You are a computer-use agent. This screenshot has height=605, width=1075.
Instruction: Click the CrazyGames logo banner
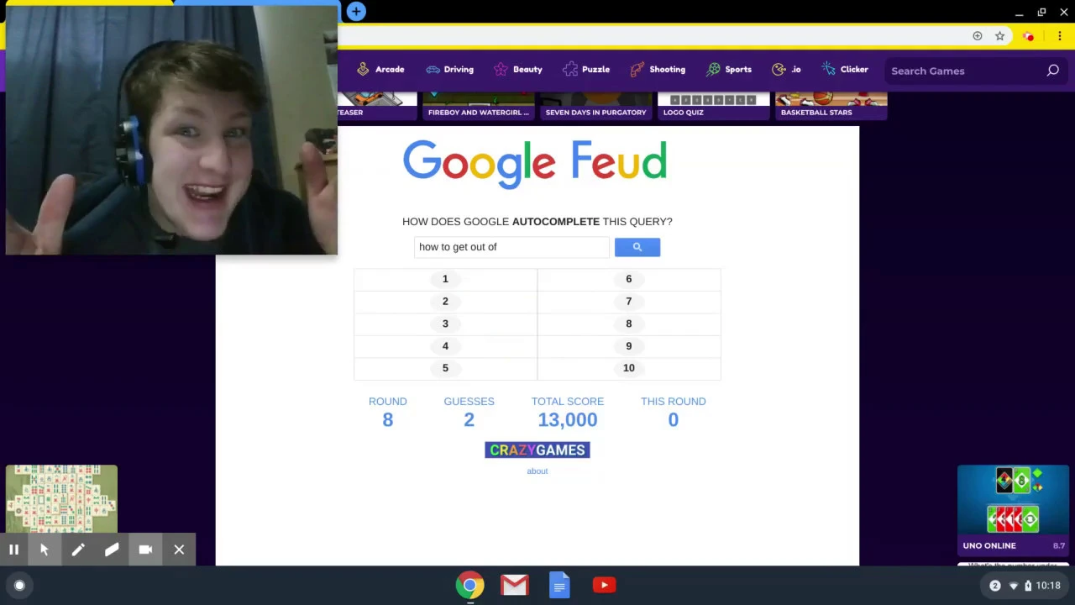[537, 450]
